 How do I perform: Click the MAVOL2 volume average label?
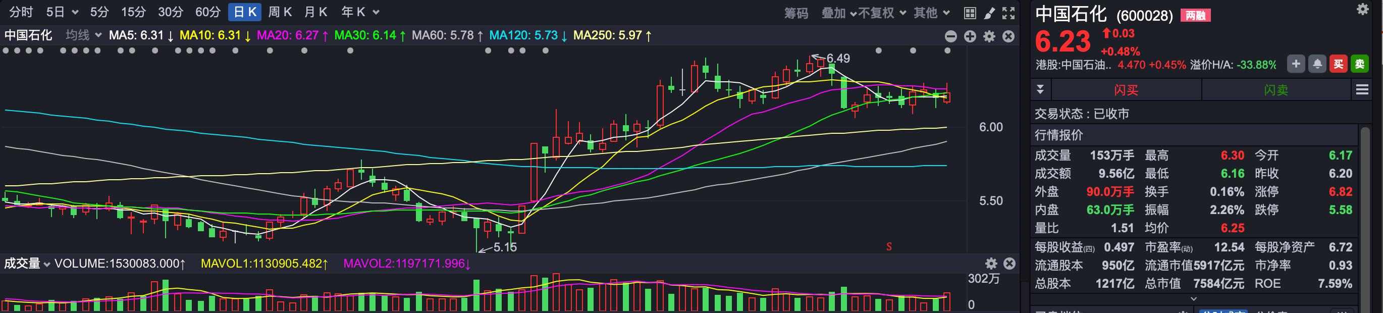(407, 264)
